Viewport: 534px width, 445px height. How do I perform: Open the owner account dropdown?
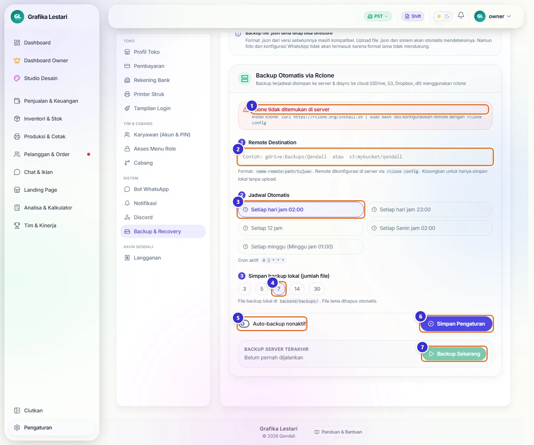[493, 16]
